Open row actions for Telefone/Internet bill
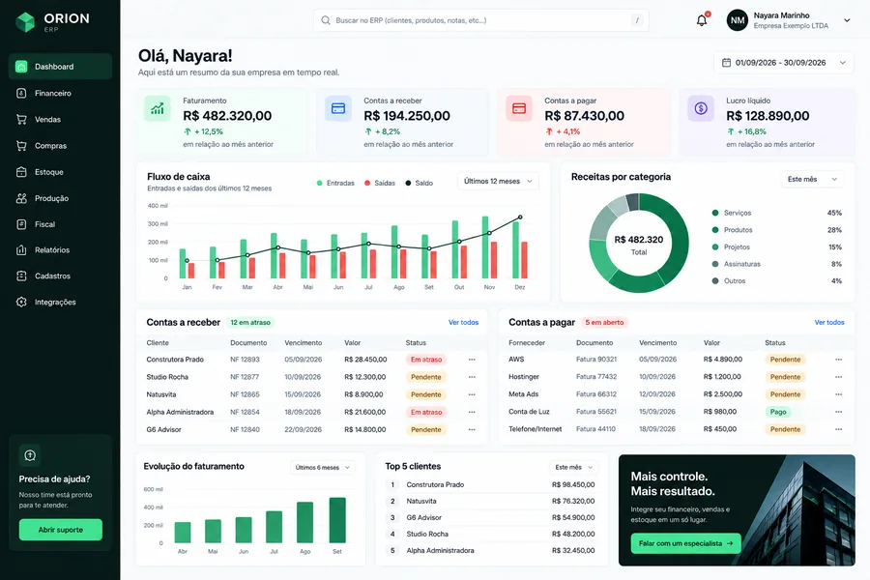The image size is (870, 580). click(x=838, y=429)
